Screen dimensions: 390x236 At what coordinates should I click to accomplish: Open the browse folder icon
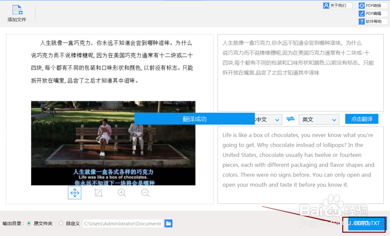point(168,223)
